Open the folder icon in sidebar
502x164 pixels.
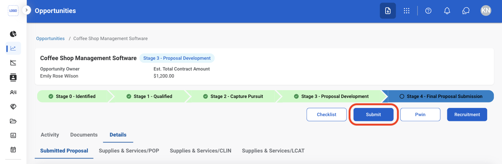click(x=13, y=121)
